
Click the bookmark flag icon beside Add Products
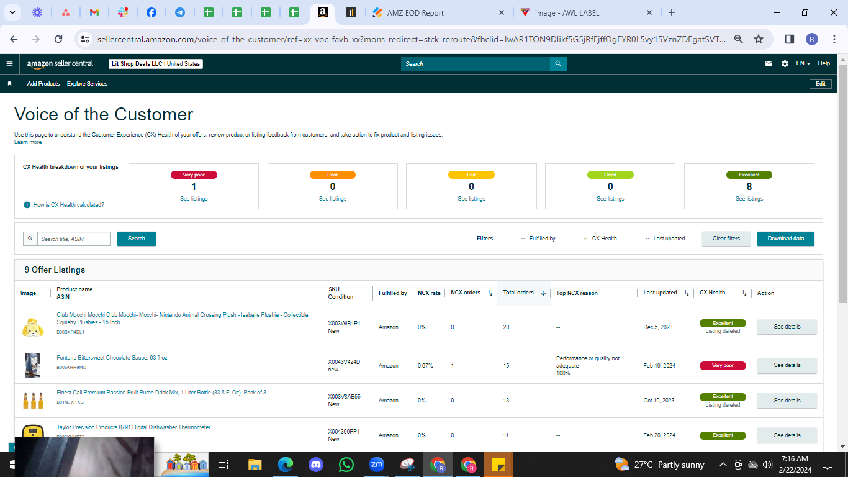click(9, 84)
